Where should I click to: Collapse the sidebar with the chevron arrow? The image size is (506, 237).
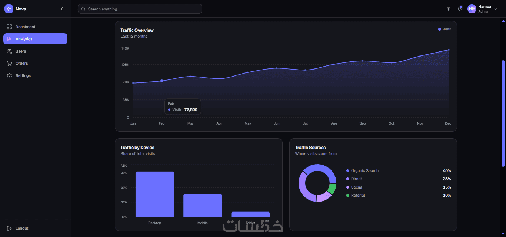point(62,9)
